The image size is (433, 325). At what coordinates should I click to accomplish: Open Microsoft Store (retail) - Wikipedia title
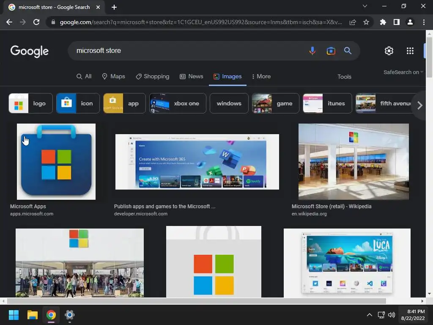(x=332, y=207)
